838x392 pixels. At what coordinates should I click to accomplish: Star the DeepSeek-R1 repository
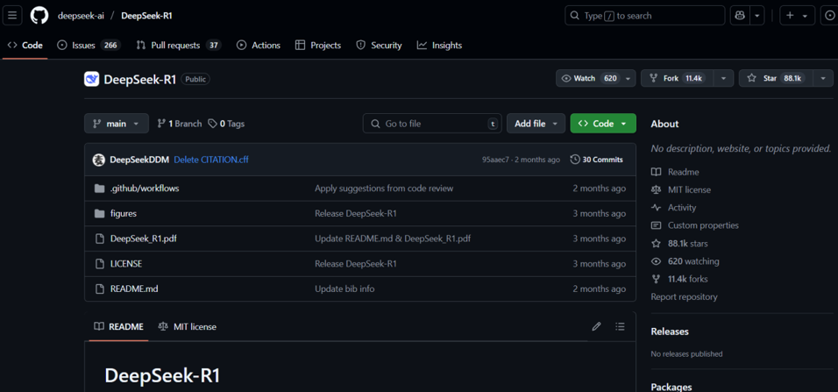click(x=776, y=79)
